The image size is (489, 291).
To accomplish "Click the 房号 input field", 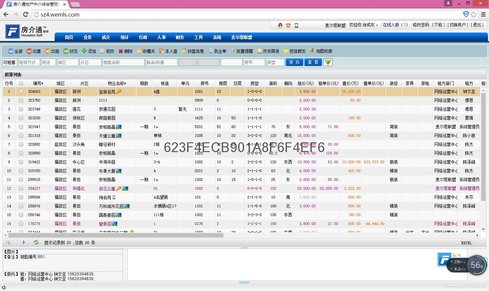I will [x=254, y=62].
